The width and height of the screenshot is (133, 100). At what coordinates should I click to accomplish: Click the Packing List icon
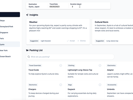point(27,50)
